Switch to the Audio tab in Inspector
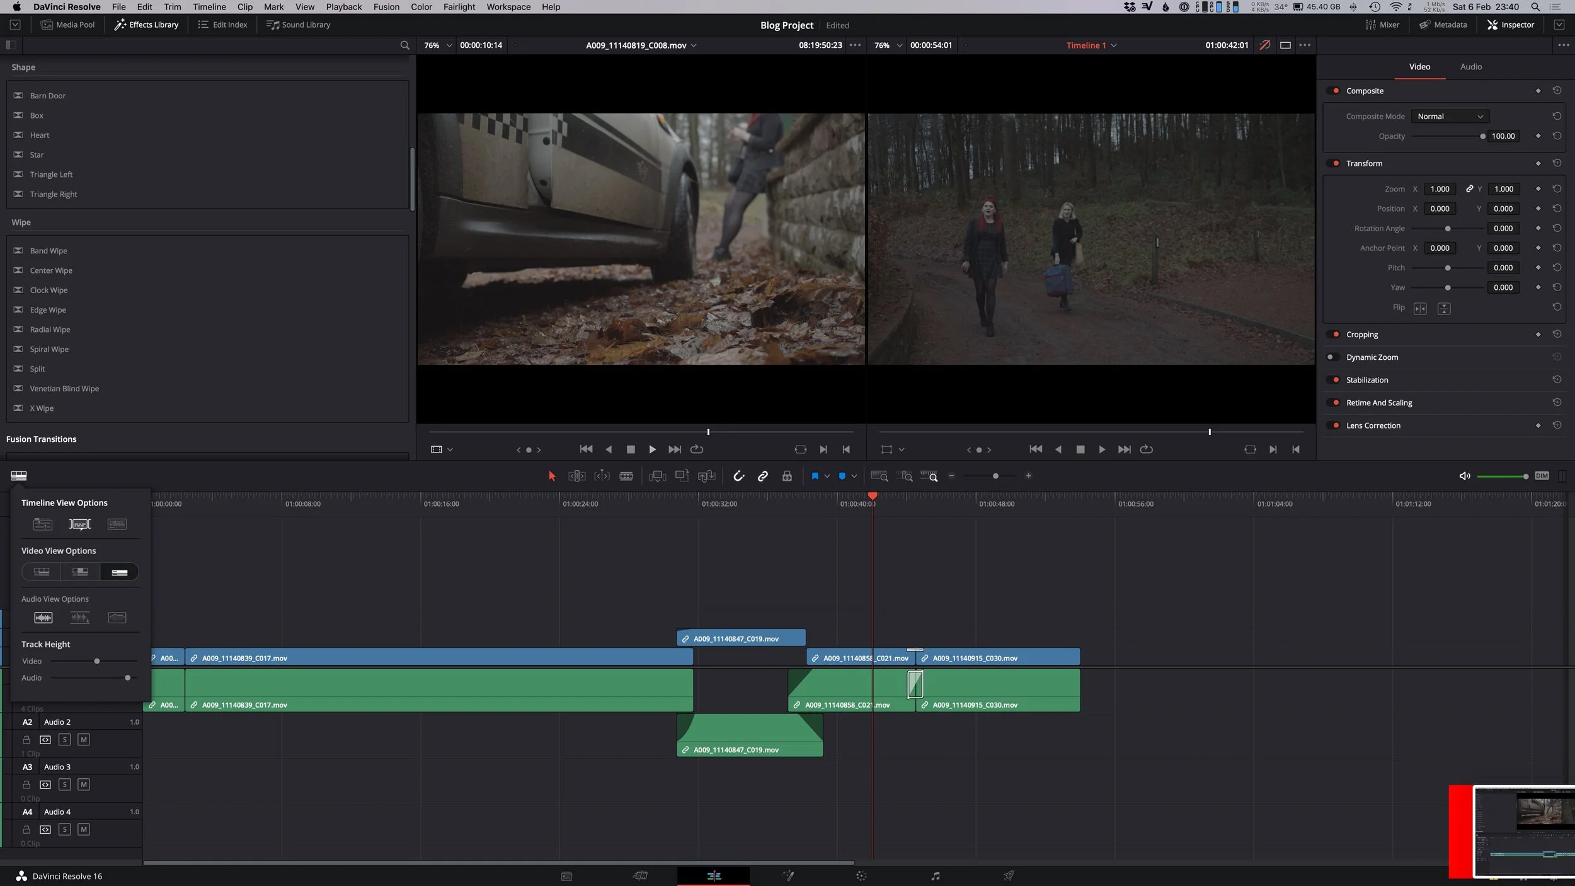The image size is (1575, 886). [x=1470, y=66]
